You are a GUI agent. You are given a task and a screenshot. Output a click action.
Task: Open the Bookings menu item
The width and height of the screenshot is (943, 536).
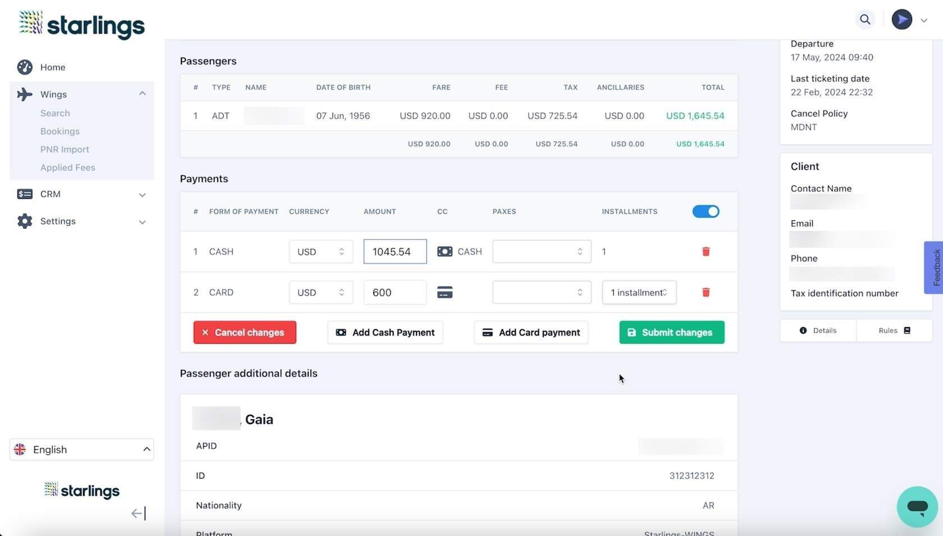[60, 131]
